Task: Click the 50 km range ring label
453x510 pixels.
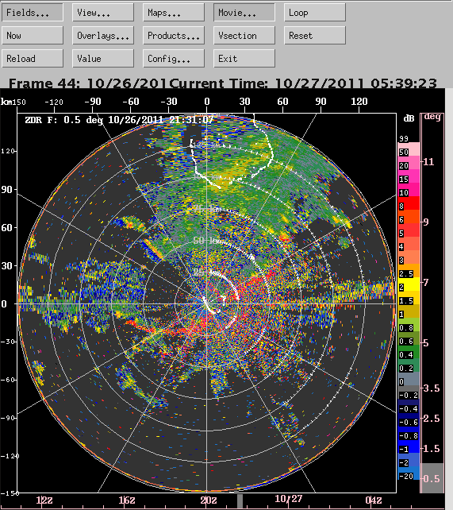Action: tap(207, 241)
